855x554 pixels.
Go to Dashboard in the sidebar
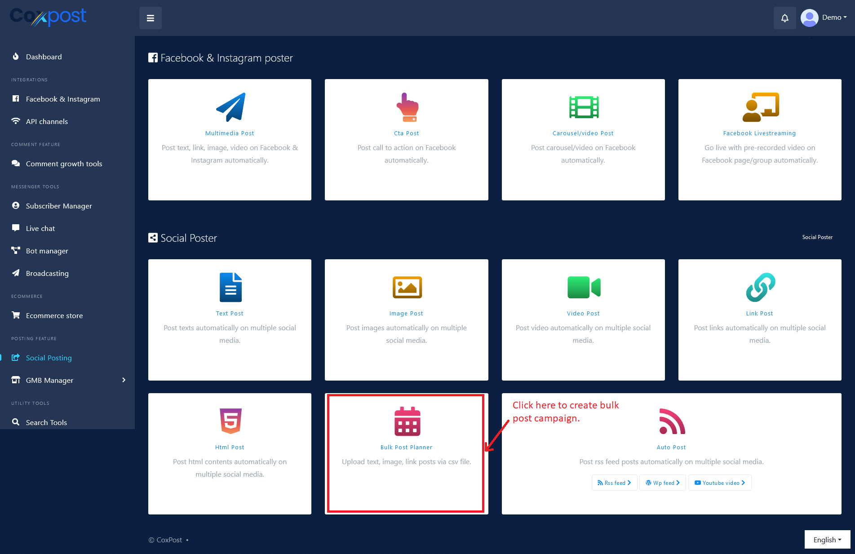tap(44, 57)
